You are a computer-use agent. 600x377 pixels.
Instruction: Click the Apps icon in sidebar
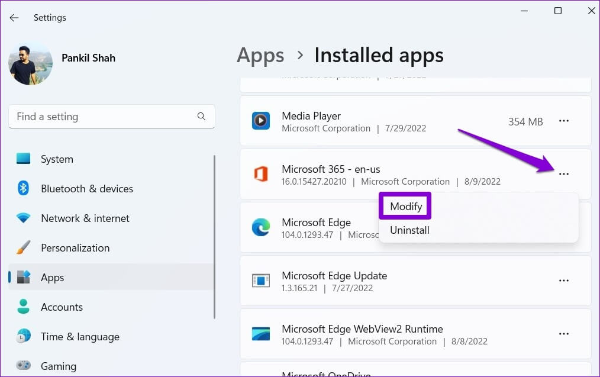pyautogui.click(x=23, y=277)
